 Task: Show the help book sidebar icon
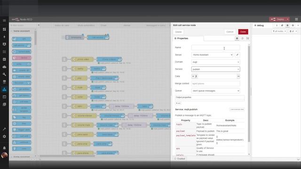coord(282,25)
